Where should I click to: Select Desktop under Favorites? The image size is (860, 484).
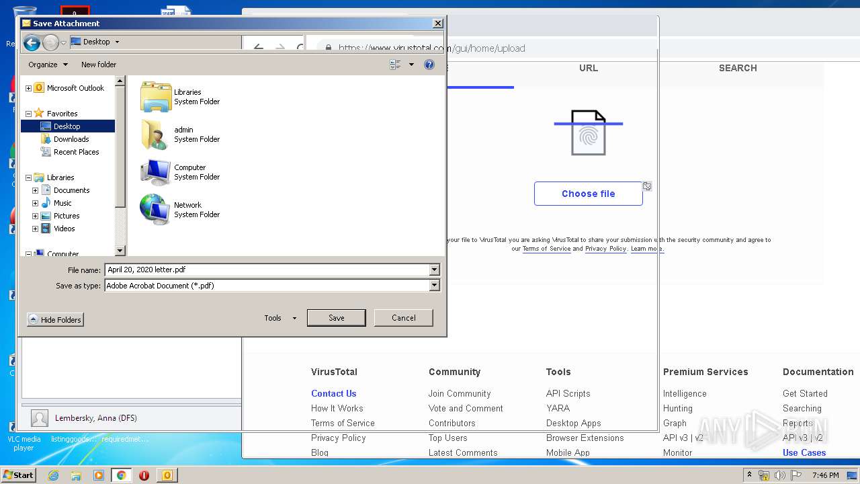coord(67,126)
